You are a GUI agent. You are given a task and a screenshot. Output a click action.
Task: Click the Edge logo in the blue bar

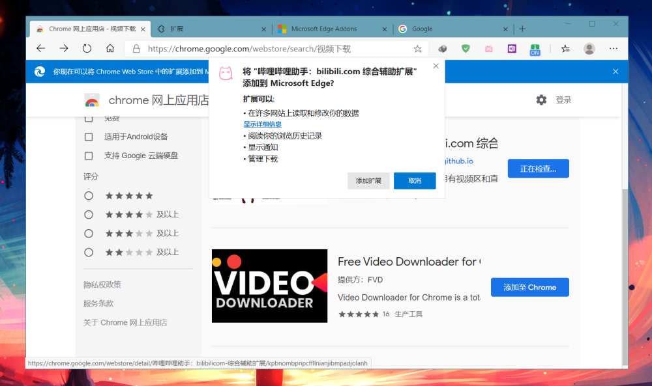40,72
